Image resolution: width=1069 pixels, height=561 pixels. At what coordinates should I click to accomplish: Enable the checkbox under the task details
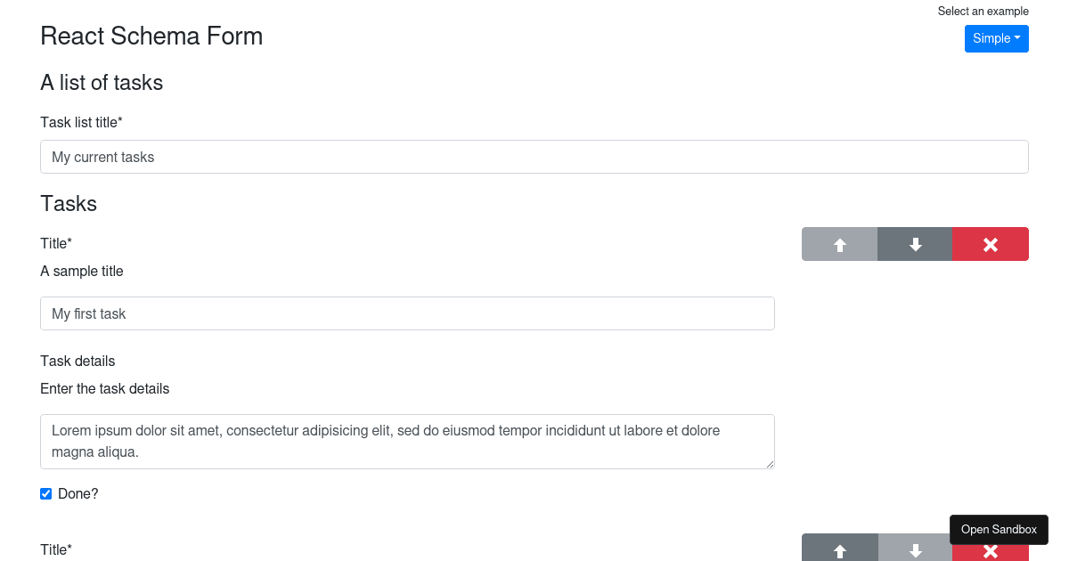(45, 493)
